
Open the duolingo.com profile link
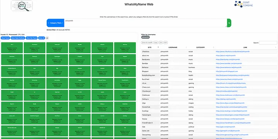click(231, 111)
